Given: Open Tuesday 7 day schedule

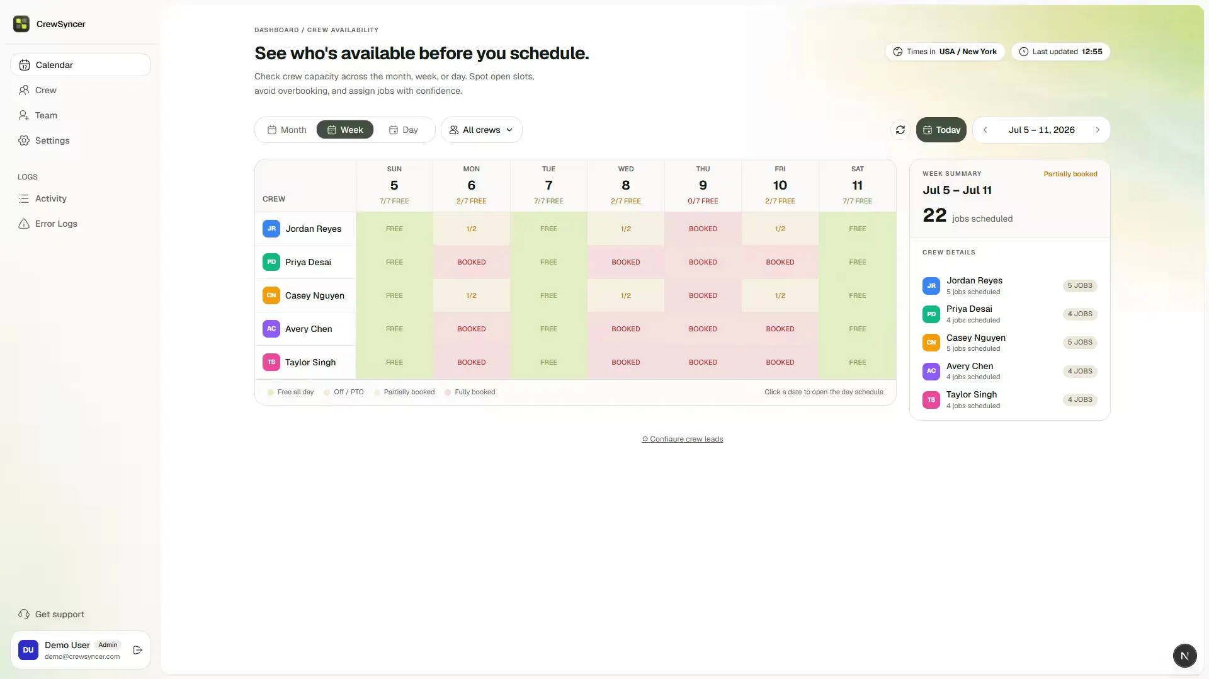Looking at the screenshot, I should pos(548,186).
